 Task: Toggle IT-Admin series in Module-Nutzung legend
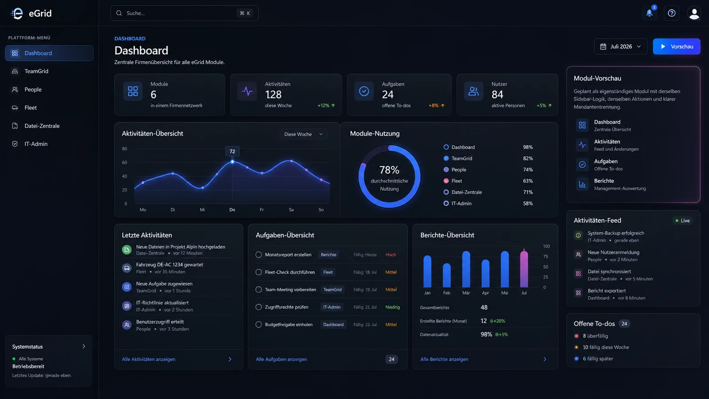pos(457,203)
